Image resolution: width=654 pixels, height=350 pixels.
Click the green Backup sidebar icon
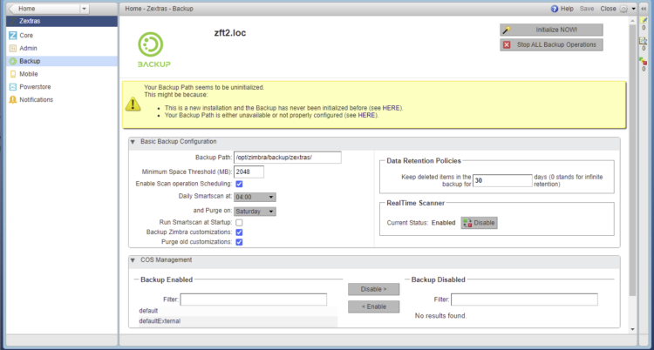[x=13, y=61]
